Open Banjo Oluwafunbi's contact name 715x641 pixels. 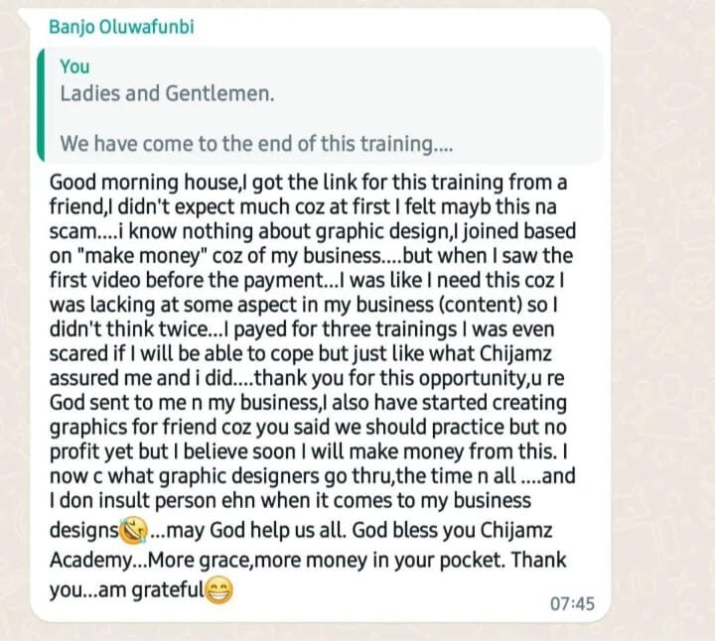tap(121, 27)
